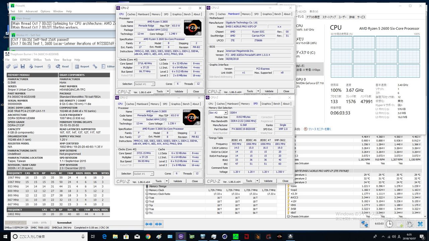Open the 詳細 tab in Task Manager
This screenshot has height=241, width=429.
click(x=352, y=17)
